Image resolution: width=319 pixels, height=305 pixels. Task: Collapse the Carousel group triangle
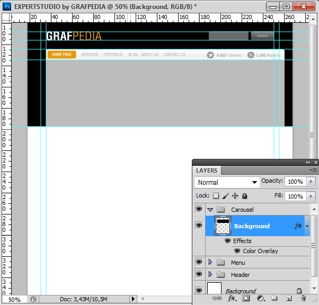[x=210, y=210]
